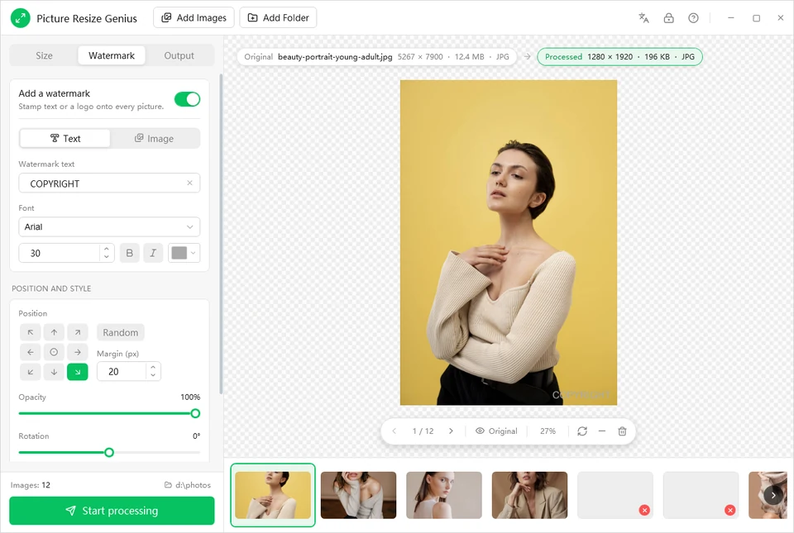Click the Picture Resize Genius logo
This screenshot has width=794, height=533.
click(x=20, y=18)
